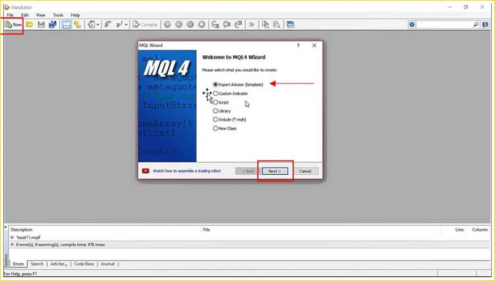This screenshot has height=281, width=495.
Task: Click the step over debug icon
Action: click(x=227, y=24)
